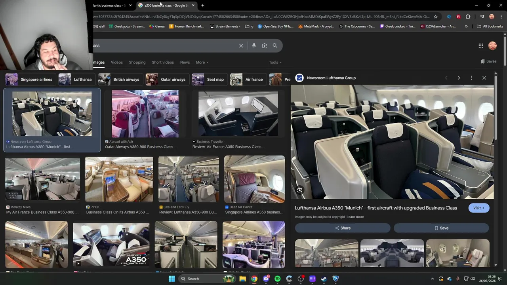Open PYOK Business Class thumbnail

point(119,179)
